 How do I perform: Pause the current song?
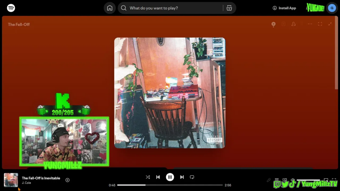(x=170, y=177)
